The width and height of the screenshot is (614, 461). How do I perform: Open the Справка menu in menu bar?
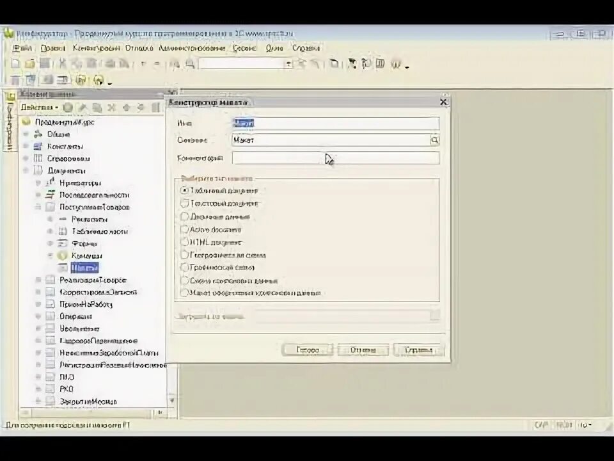pos(306,48)
